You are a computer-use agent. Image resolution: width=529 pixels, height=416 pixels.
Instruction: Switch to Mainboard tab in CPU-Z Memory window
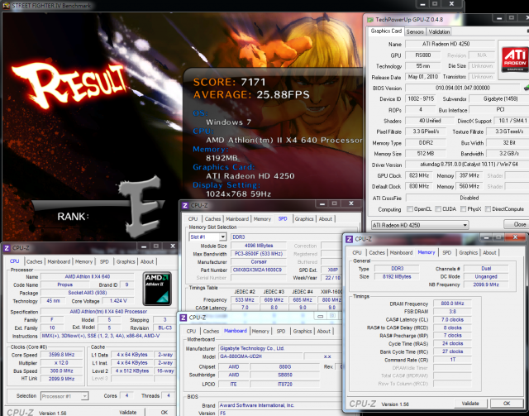(401, 253)
